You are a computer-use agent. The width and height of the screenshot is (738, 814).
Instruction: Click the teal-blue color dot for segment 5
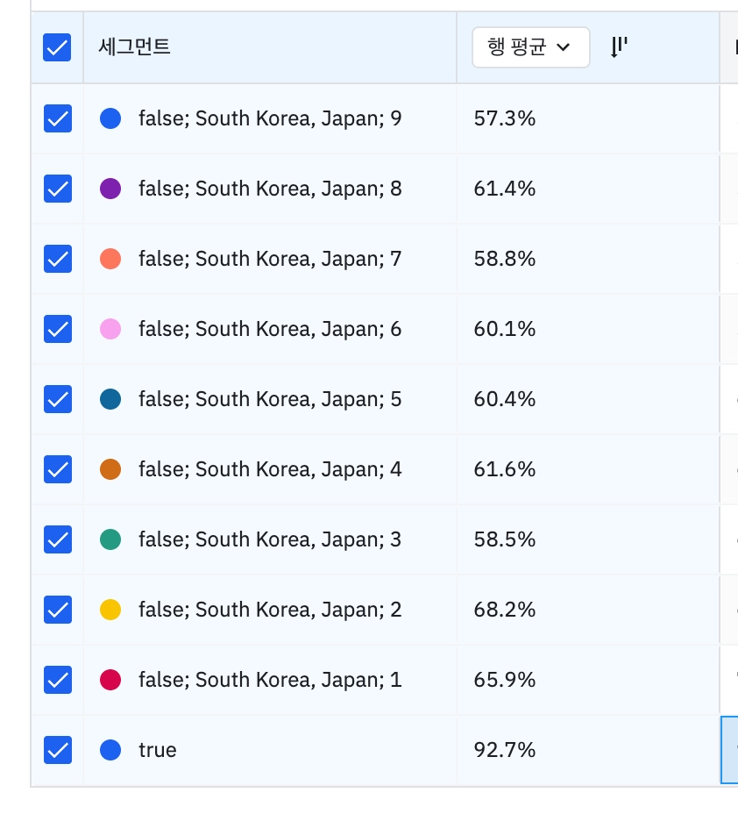[110, 399]
